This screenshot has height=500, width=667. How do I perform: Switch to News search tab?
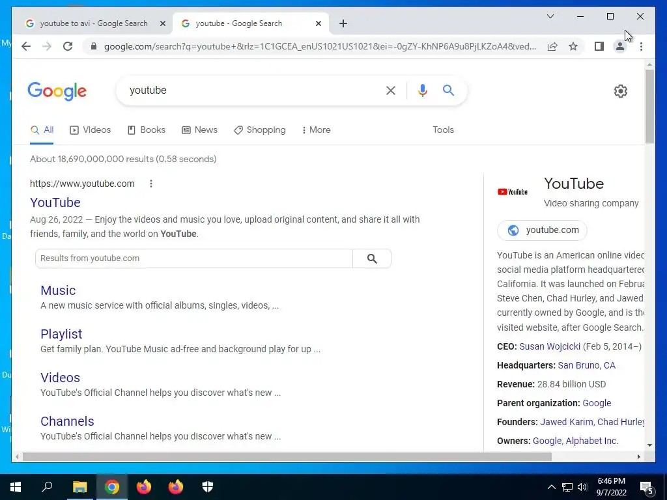pos(199,130)
